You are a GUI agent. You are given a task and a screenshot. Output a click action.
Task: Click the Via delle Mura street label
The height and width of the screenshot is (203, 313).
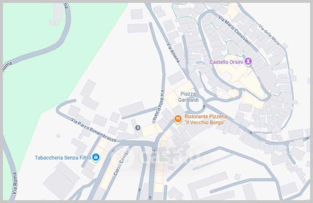(269, 34)
